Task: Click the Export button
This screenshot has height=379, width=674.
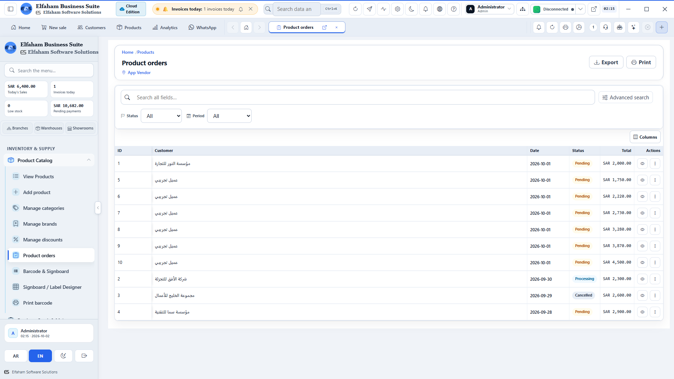Action: 606,62
